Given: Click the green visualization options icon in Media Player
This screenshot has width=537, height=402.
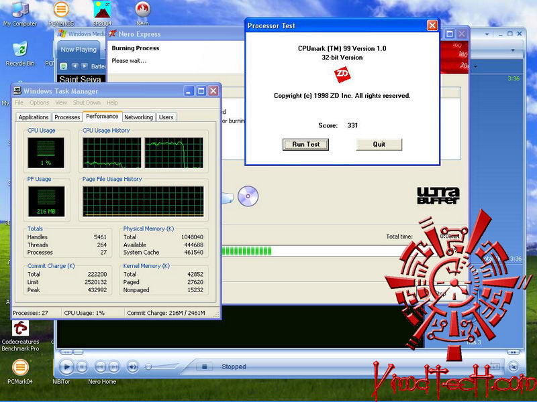Looking at the screenshot, I should click(63, 66).
